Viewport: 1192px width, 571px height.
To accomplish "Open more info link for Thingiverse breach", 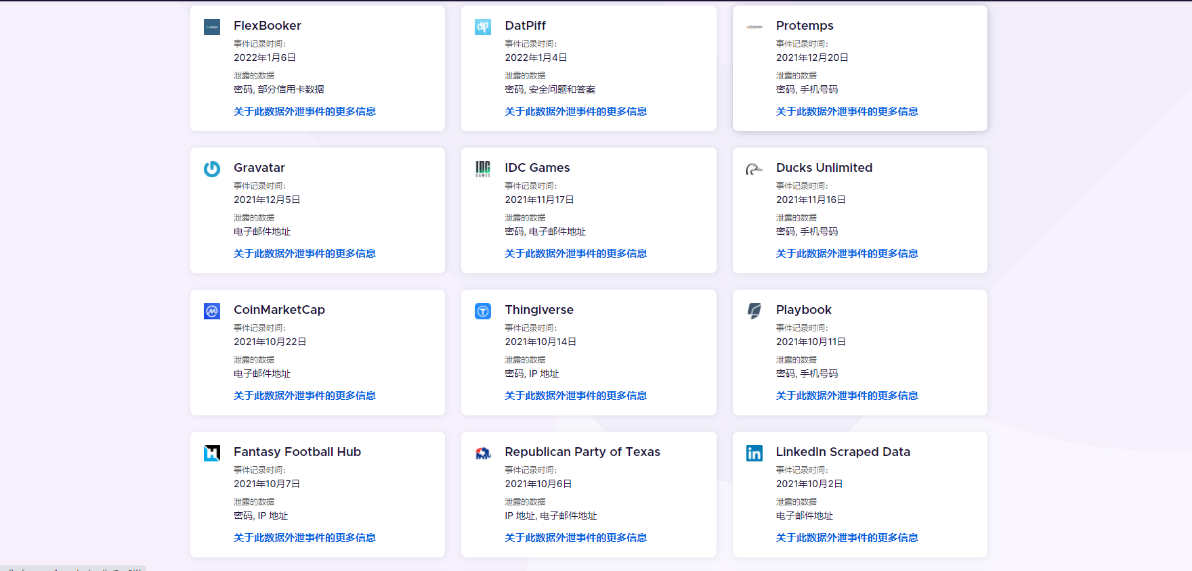I will 576,396.
